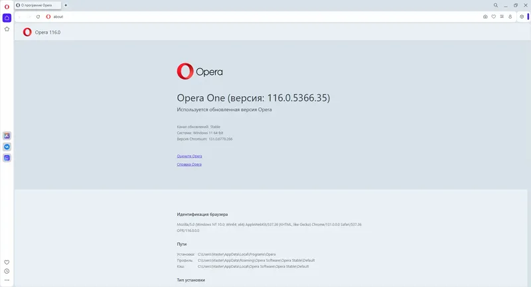531x287 pixels.
Task: Open Easy Setup panel icon
Action: pyautogui.click(x=501, y=17)
